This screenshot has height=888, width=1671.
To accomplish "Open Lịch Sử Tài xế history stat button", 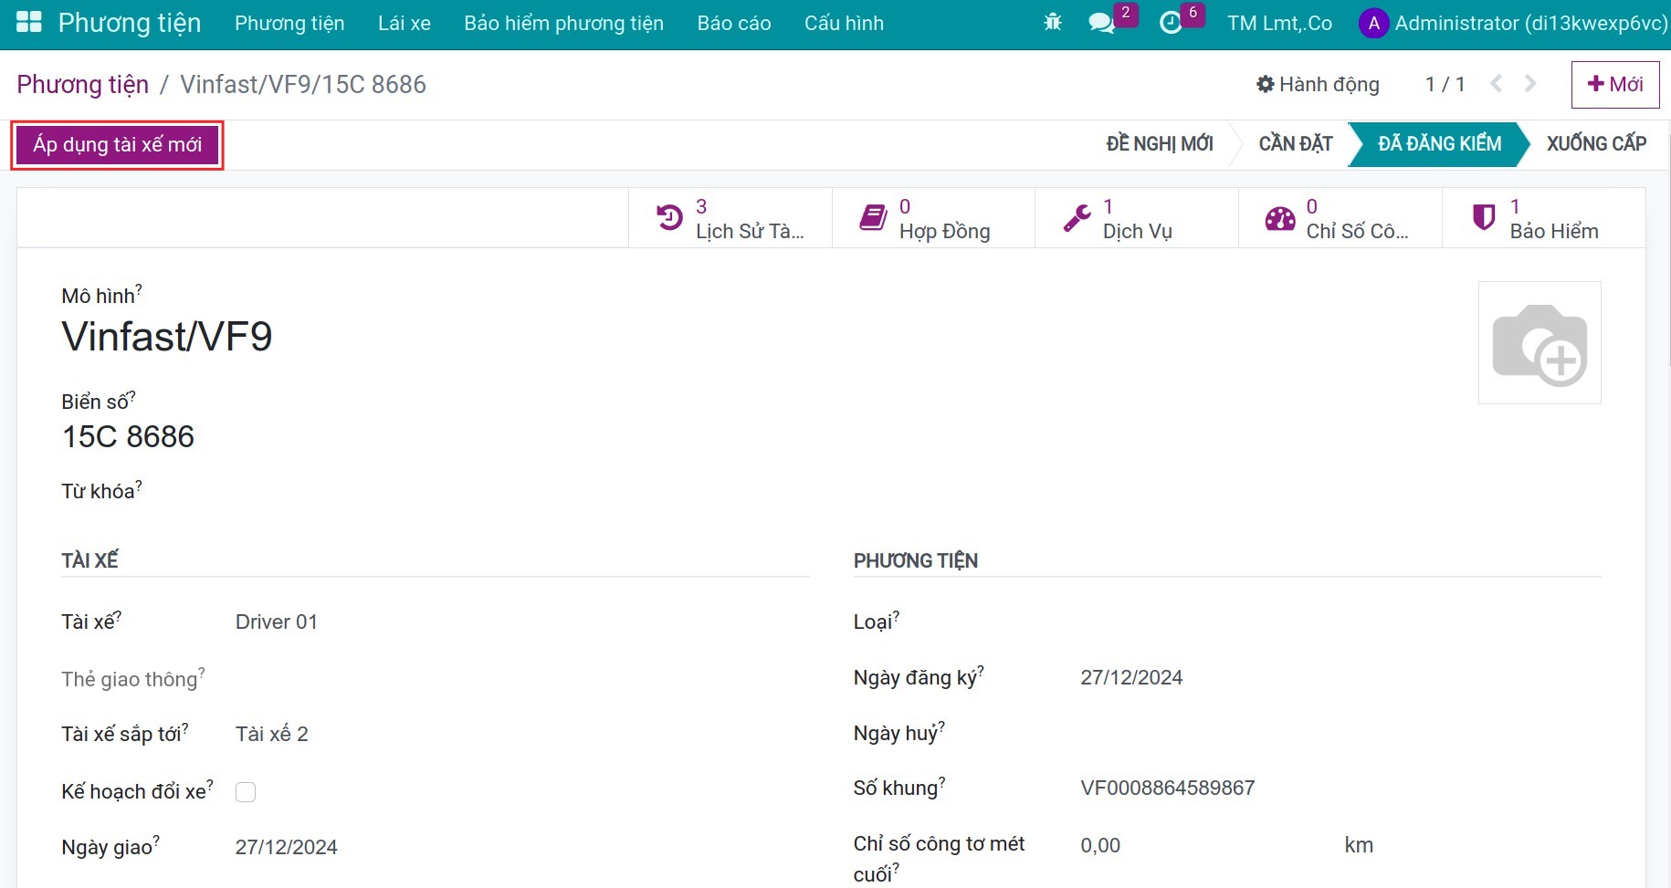I will [730, 218].
